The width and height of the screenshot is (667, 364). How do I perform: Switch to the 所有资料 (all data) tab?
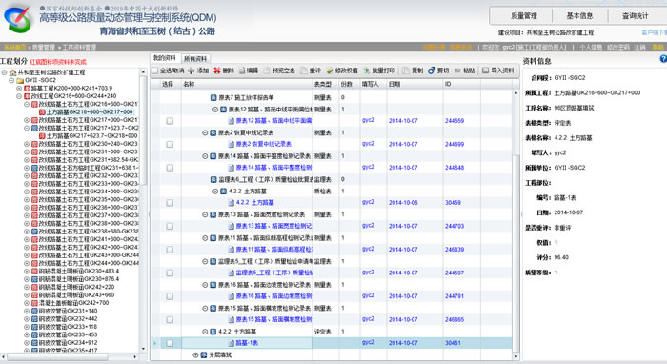point(195,59)
